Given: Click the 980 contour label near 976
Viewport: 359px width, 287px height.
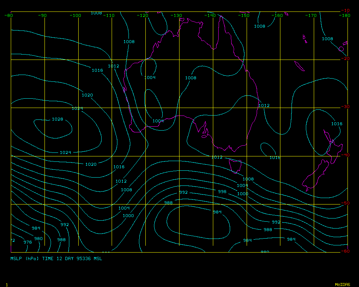Looking at the screenshot, I should coord(38,239).
